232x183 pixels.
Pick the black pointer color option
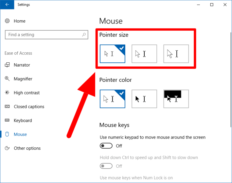144,99
